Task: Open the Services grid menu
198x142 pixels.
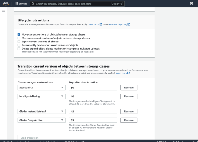Action: click(x=16, y=4)
